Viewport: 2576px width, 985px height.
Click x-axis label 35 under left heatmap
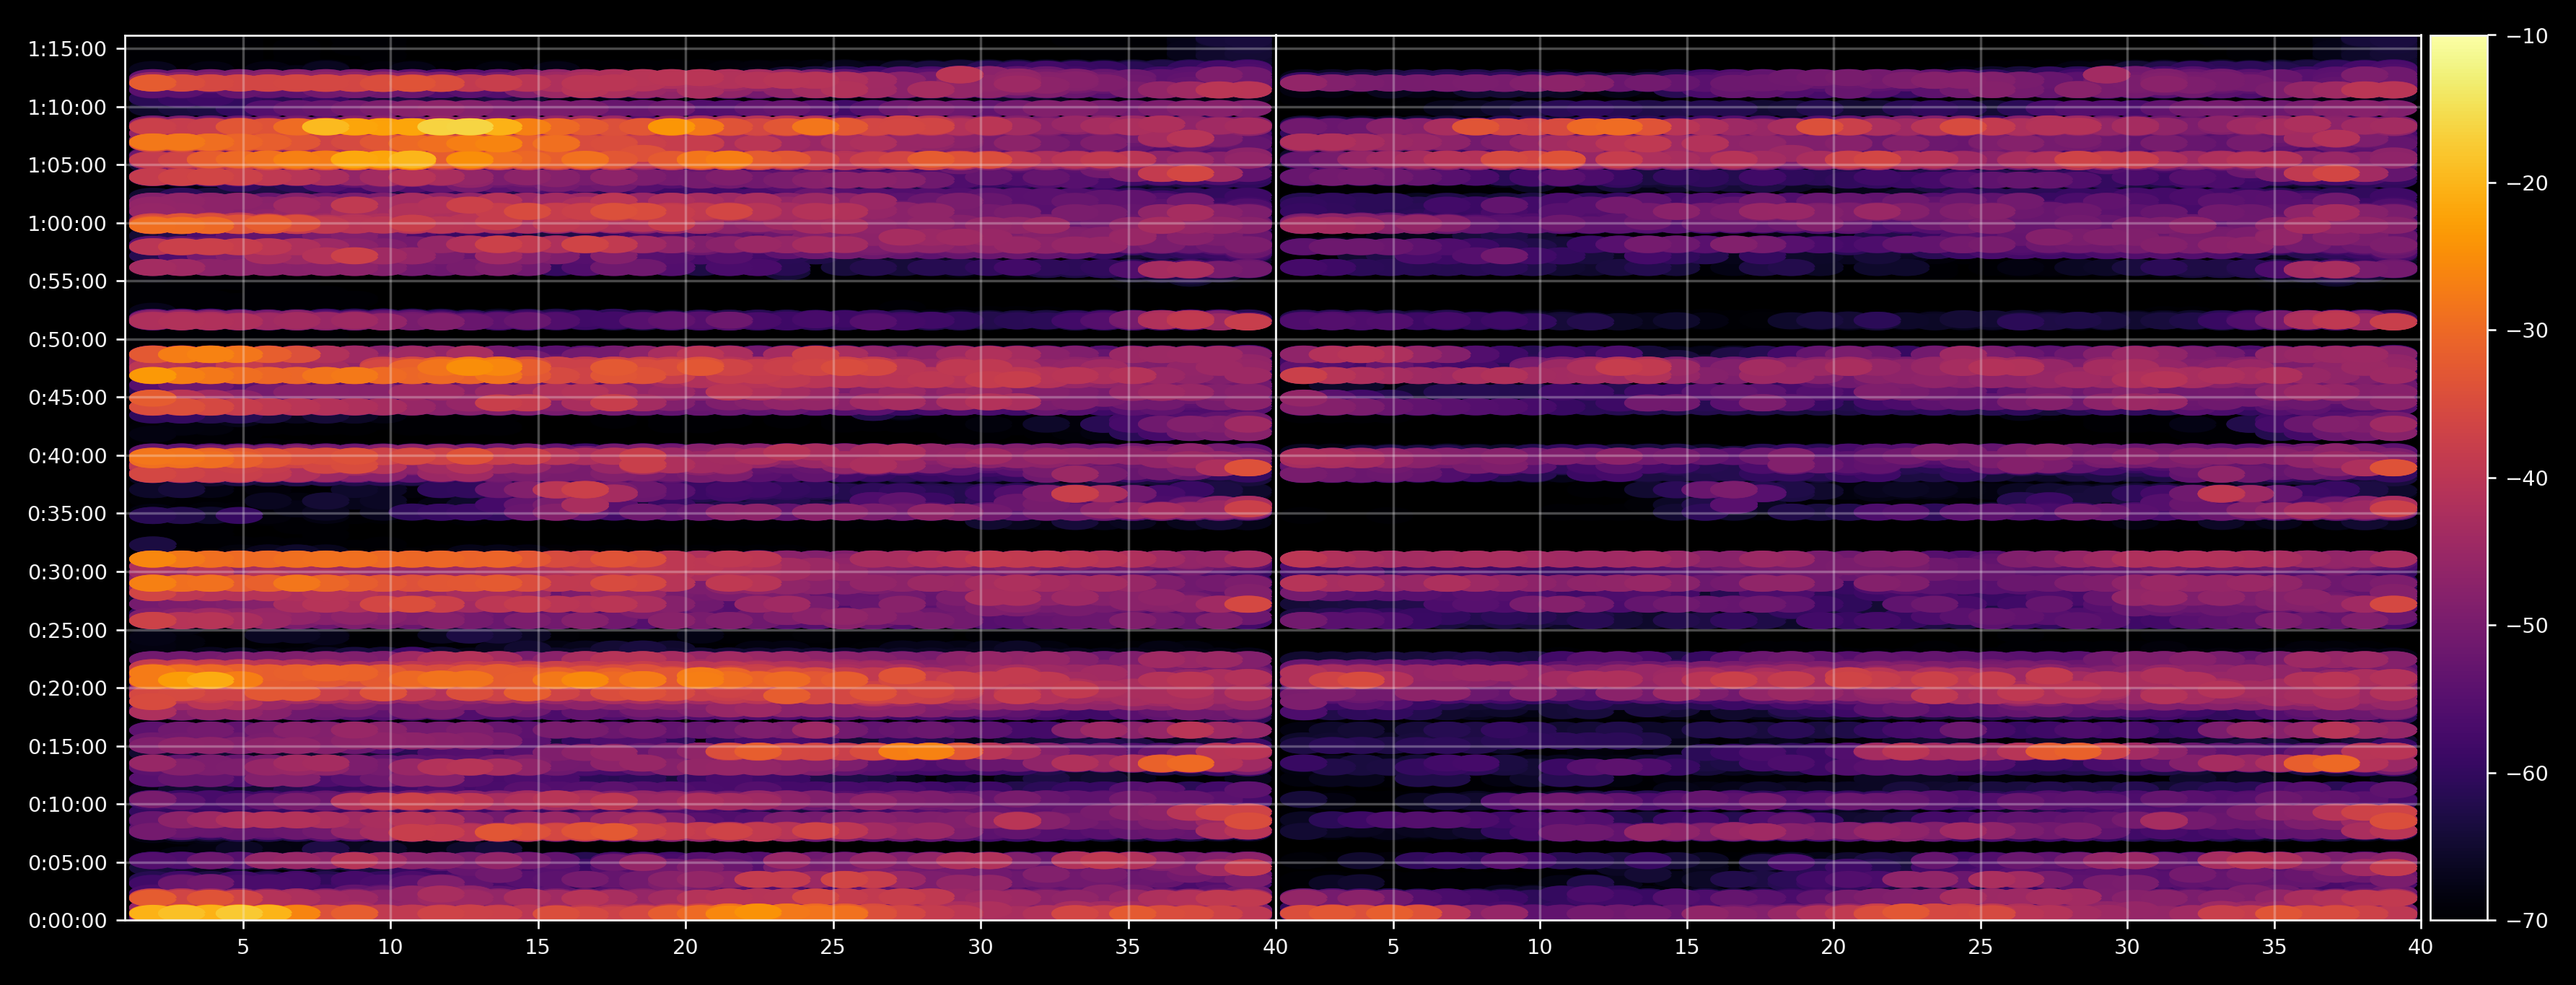click(x=1128, y=946)
